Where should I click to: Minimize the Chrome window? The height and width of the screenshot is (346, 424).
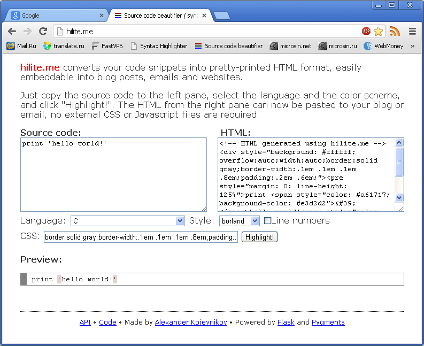[379, 5]
